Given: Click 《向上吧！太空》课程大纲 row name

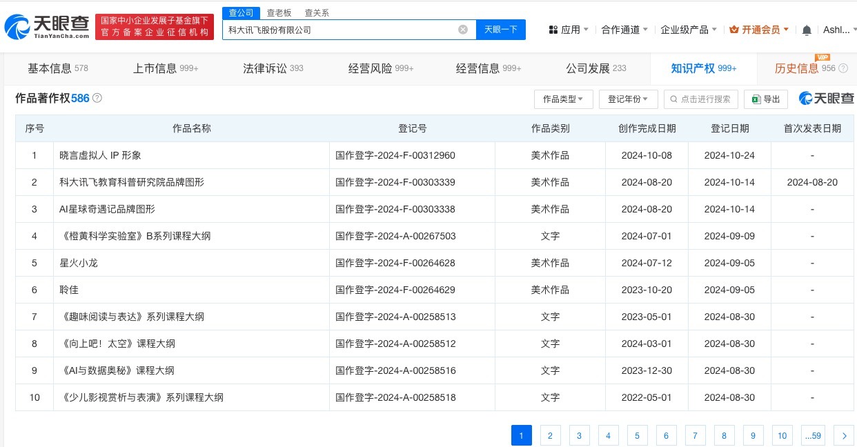Looking at the screenshot, I should point(117,344).
